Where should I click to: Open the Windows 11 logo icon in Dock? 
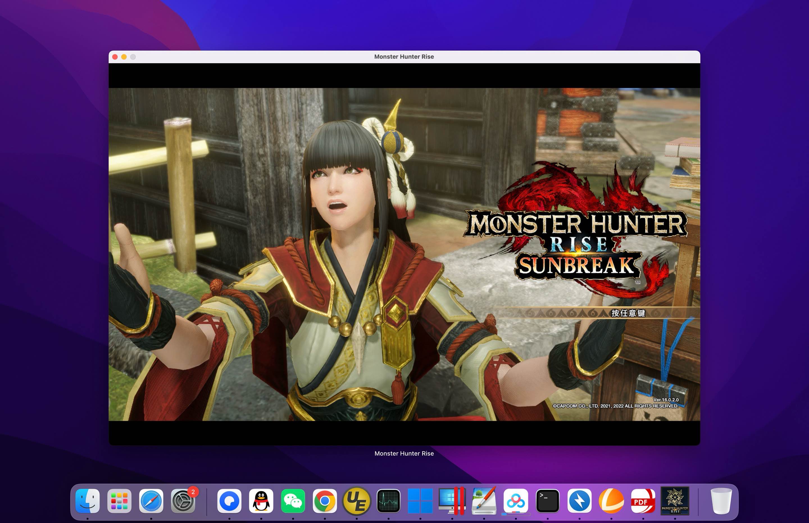pos(421,501)
